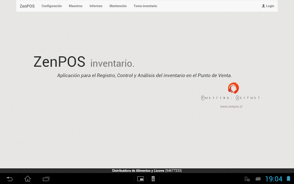Screen dimensions: 294x184
Task: Open the Toma inventario menu
Action: 145,6
